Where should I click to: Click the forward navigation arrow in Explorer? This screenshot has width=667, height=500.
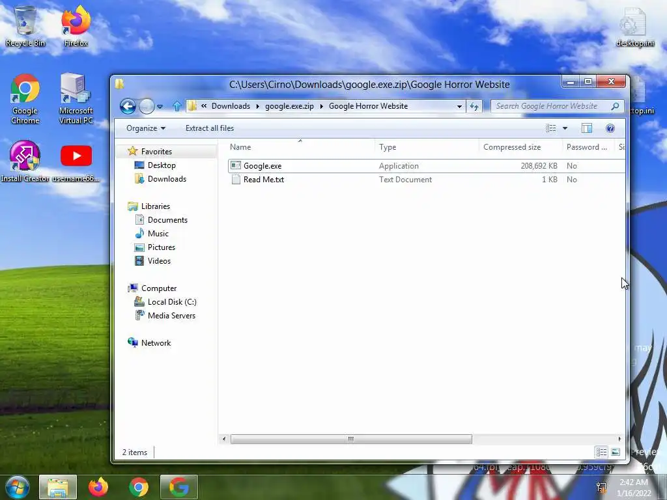point(147,106)
